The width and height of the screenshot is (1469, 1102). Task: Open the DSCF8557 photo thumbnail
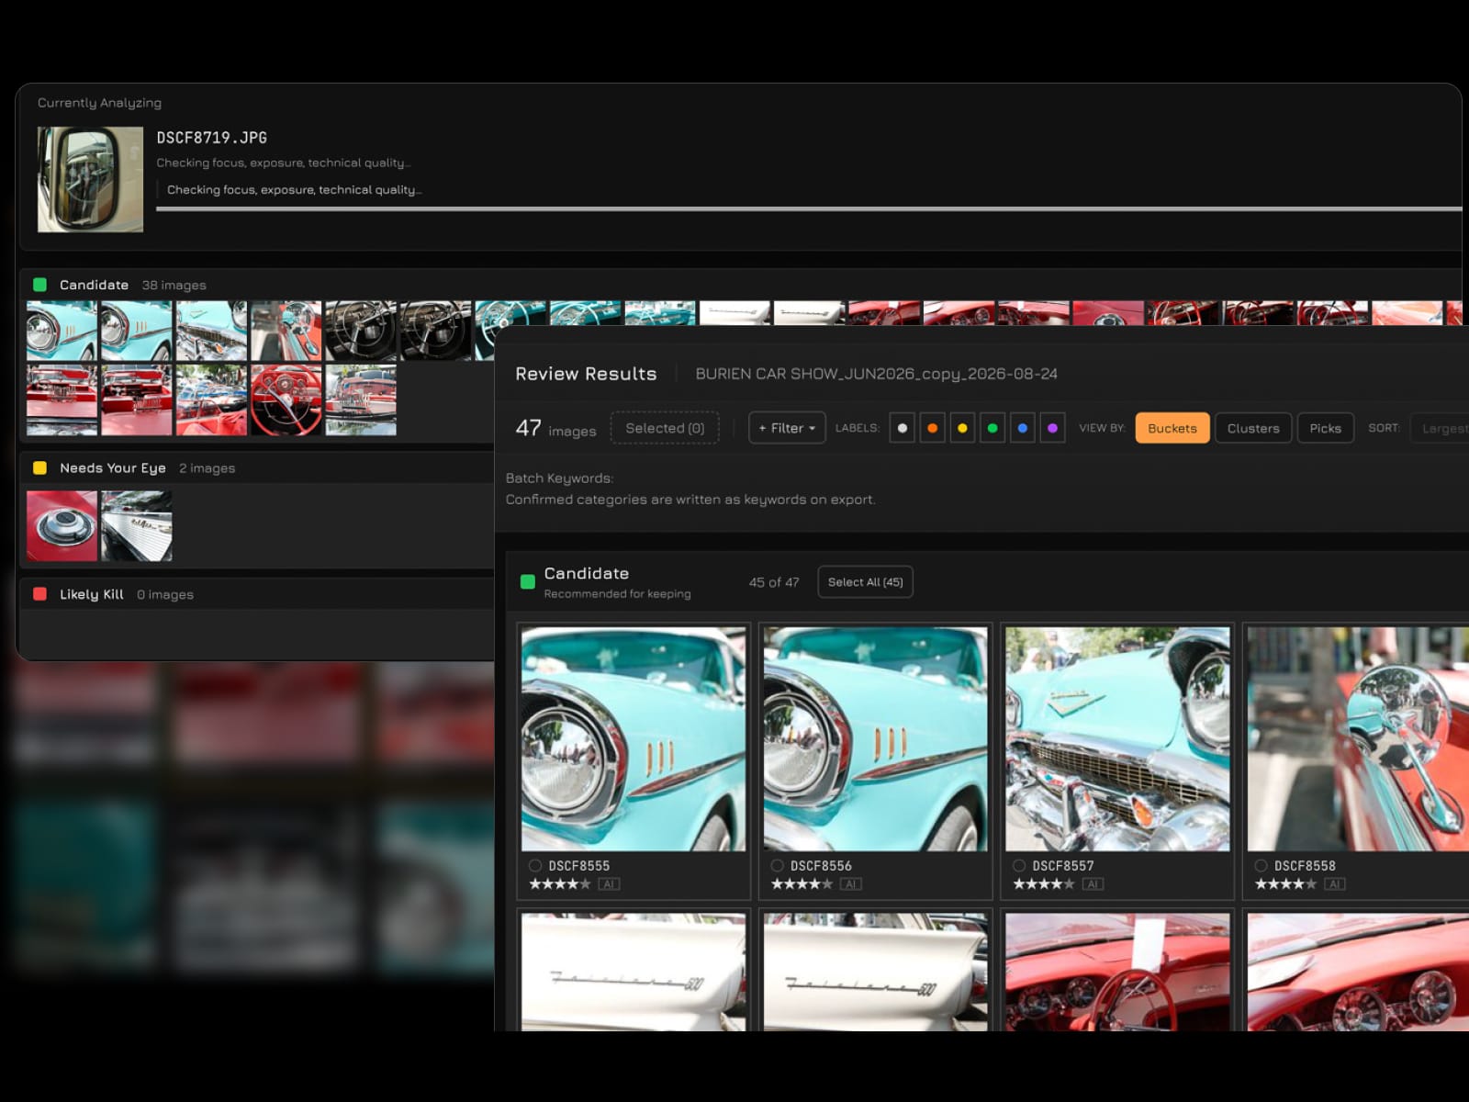[x=1117, y=739]
